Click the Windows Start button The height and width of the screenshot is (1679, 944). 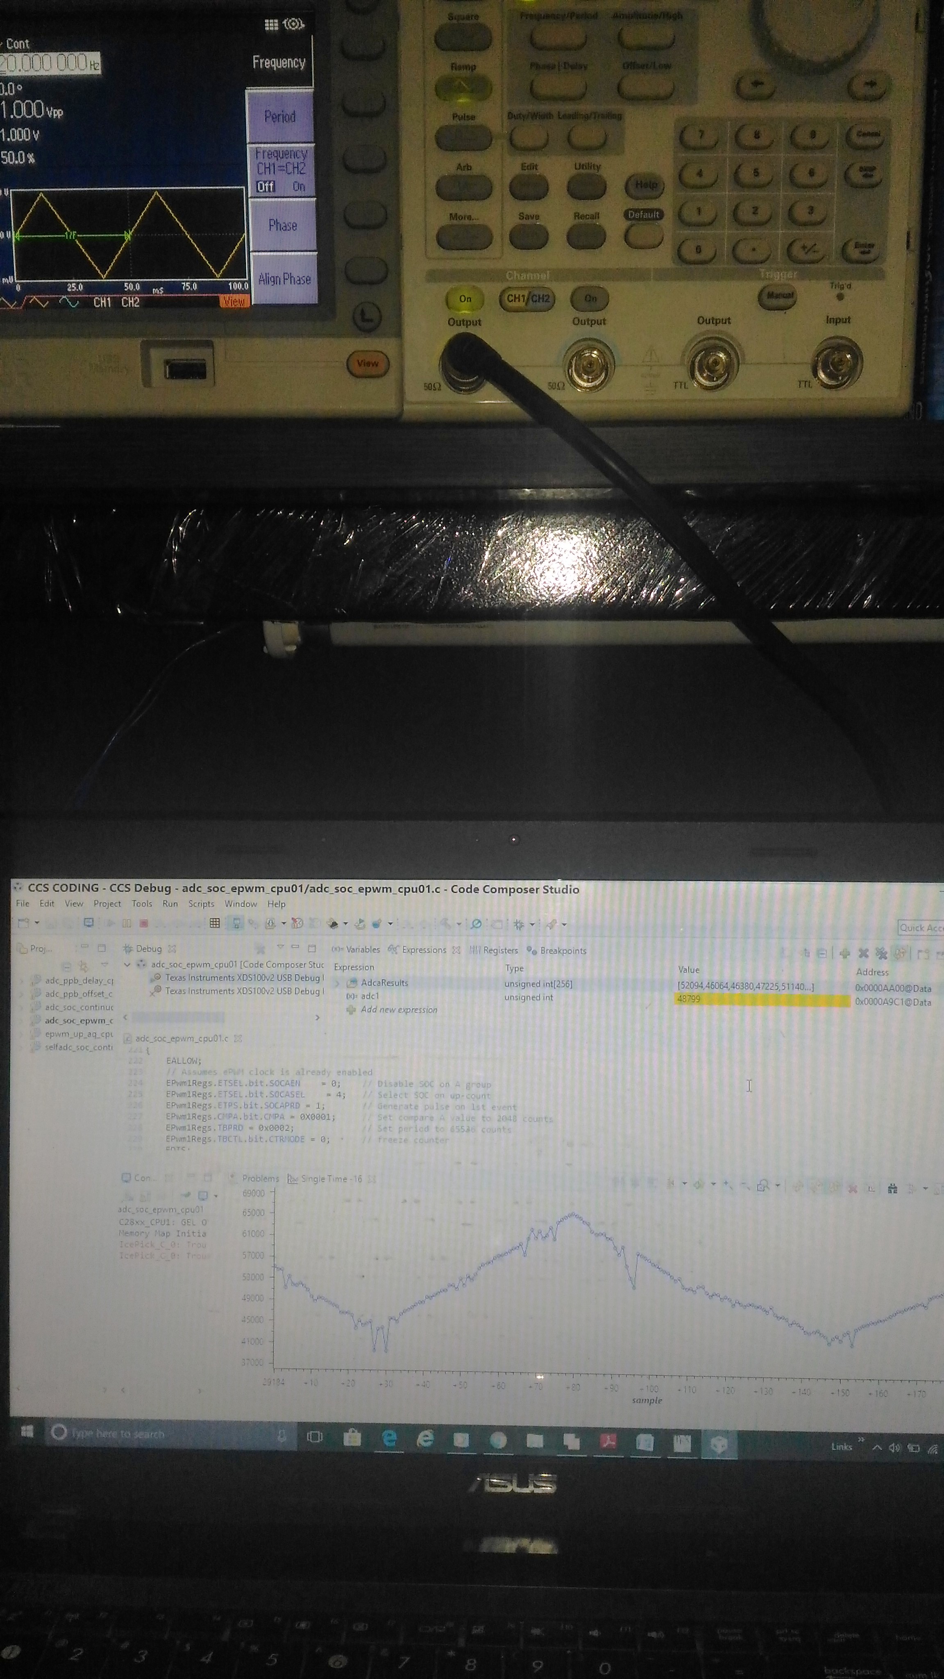[x=27, y=1431]
